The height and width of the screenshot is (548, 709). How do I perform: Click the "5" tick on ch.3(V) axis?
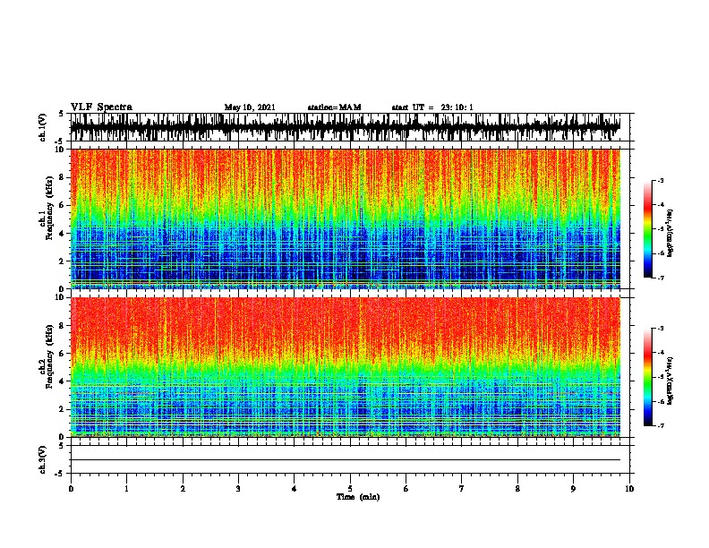(62, 446)
